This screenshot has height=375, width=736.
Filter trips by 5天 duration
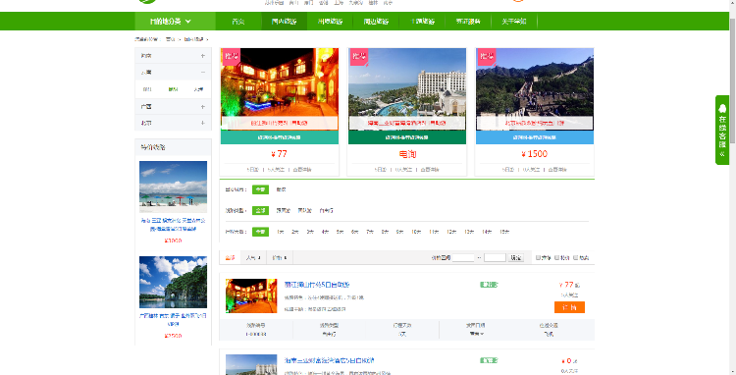coord(341,232)
